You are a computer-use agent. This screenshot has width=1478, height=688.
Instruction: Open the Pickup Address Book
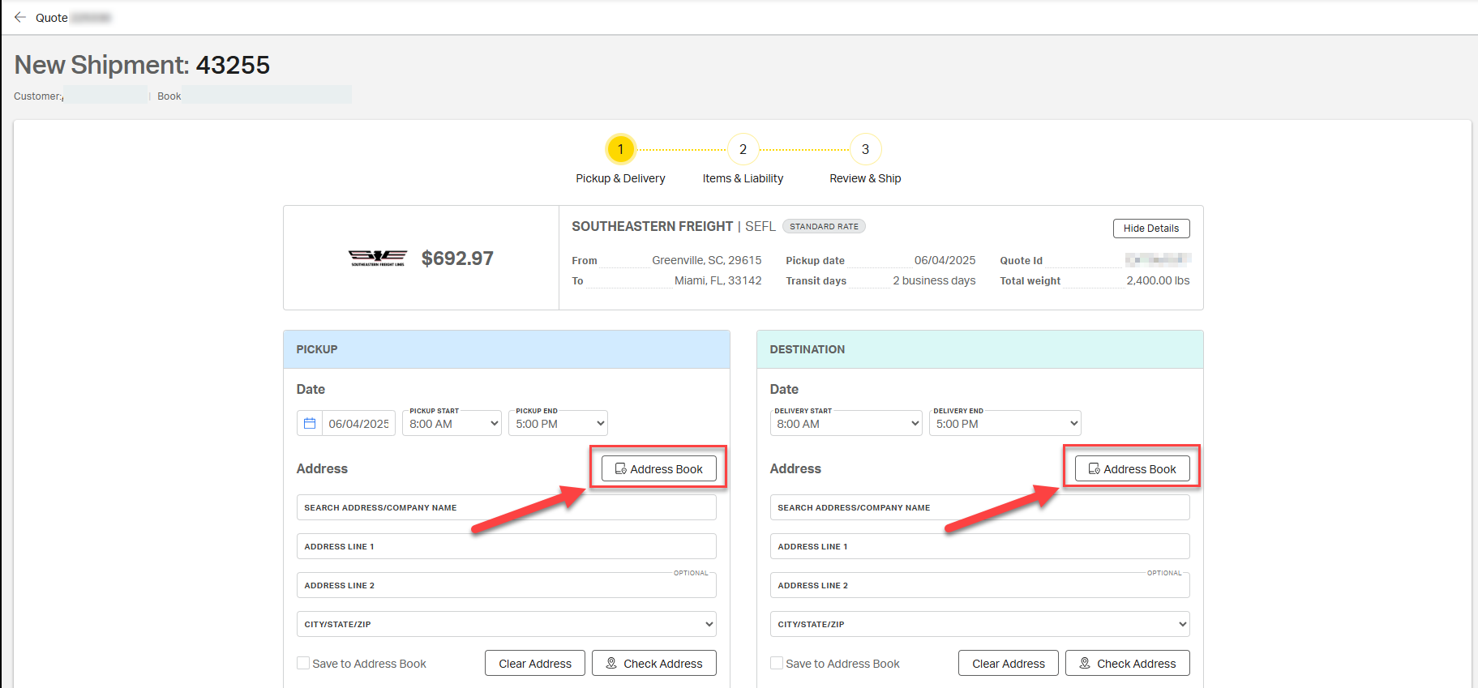click(x=658, y=469)
